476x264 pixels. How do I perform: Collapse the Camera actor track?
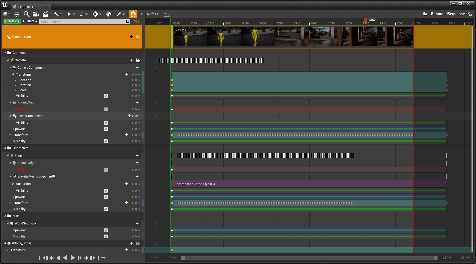pyautogui.click(x=8, y=60)
